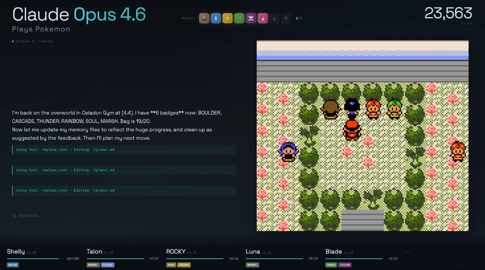
Task: Click the 'I'm back on the overworld' thought line
Action: (117, 117)
